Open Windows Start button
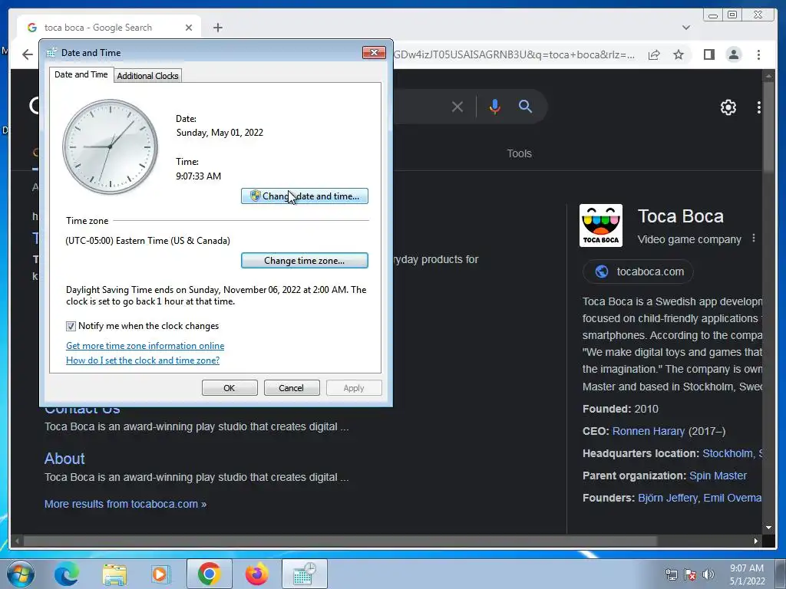786x589 pixels. pyautogui.click(x=21, y=574)
